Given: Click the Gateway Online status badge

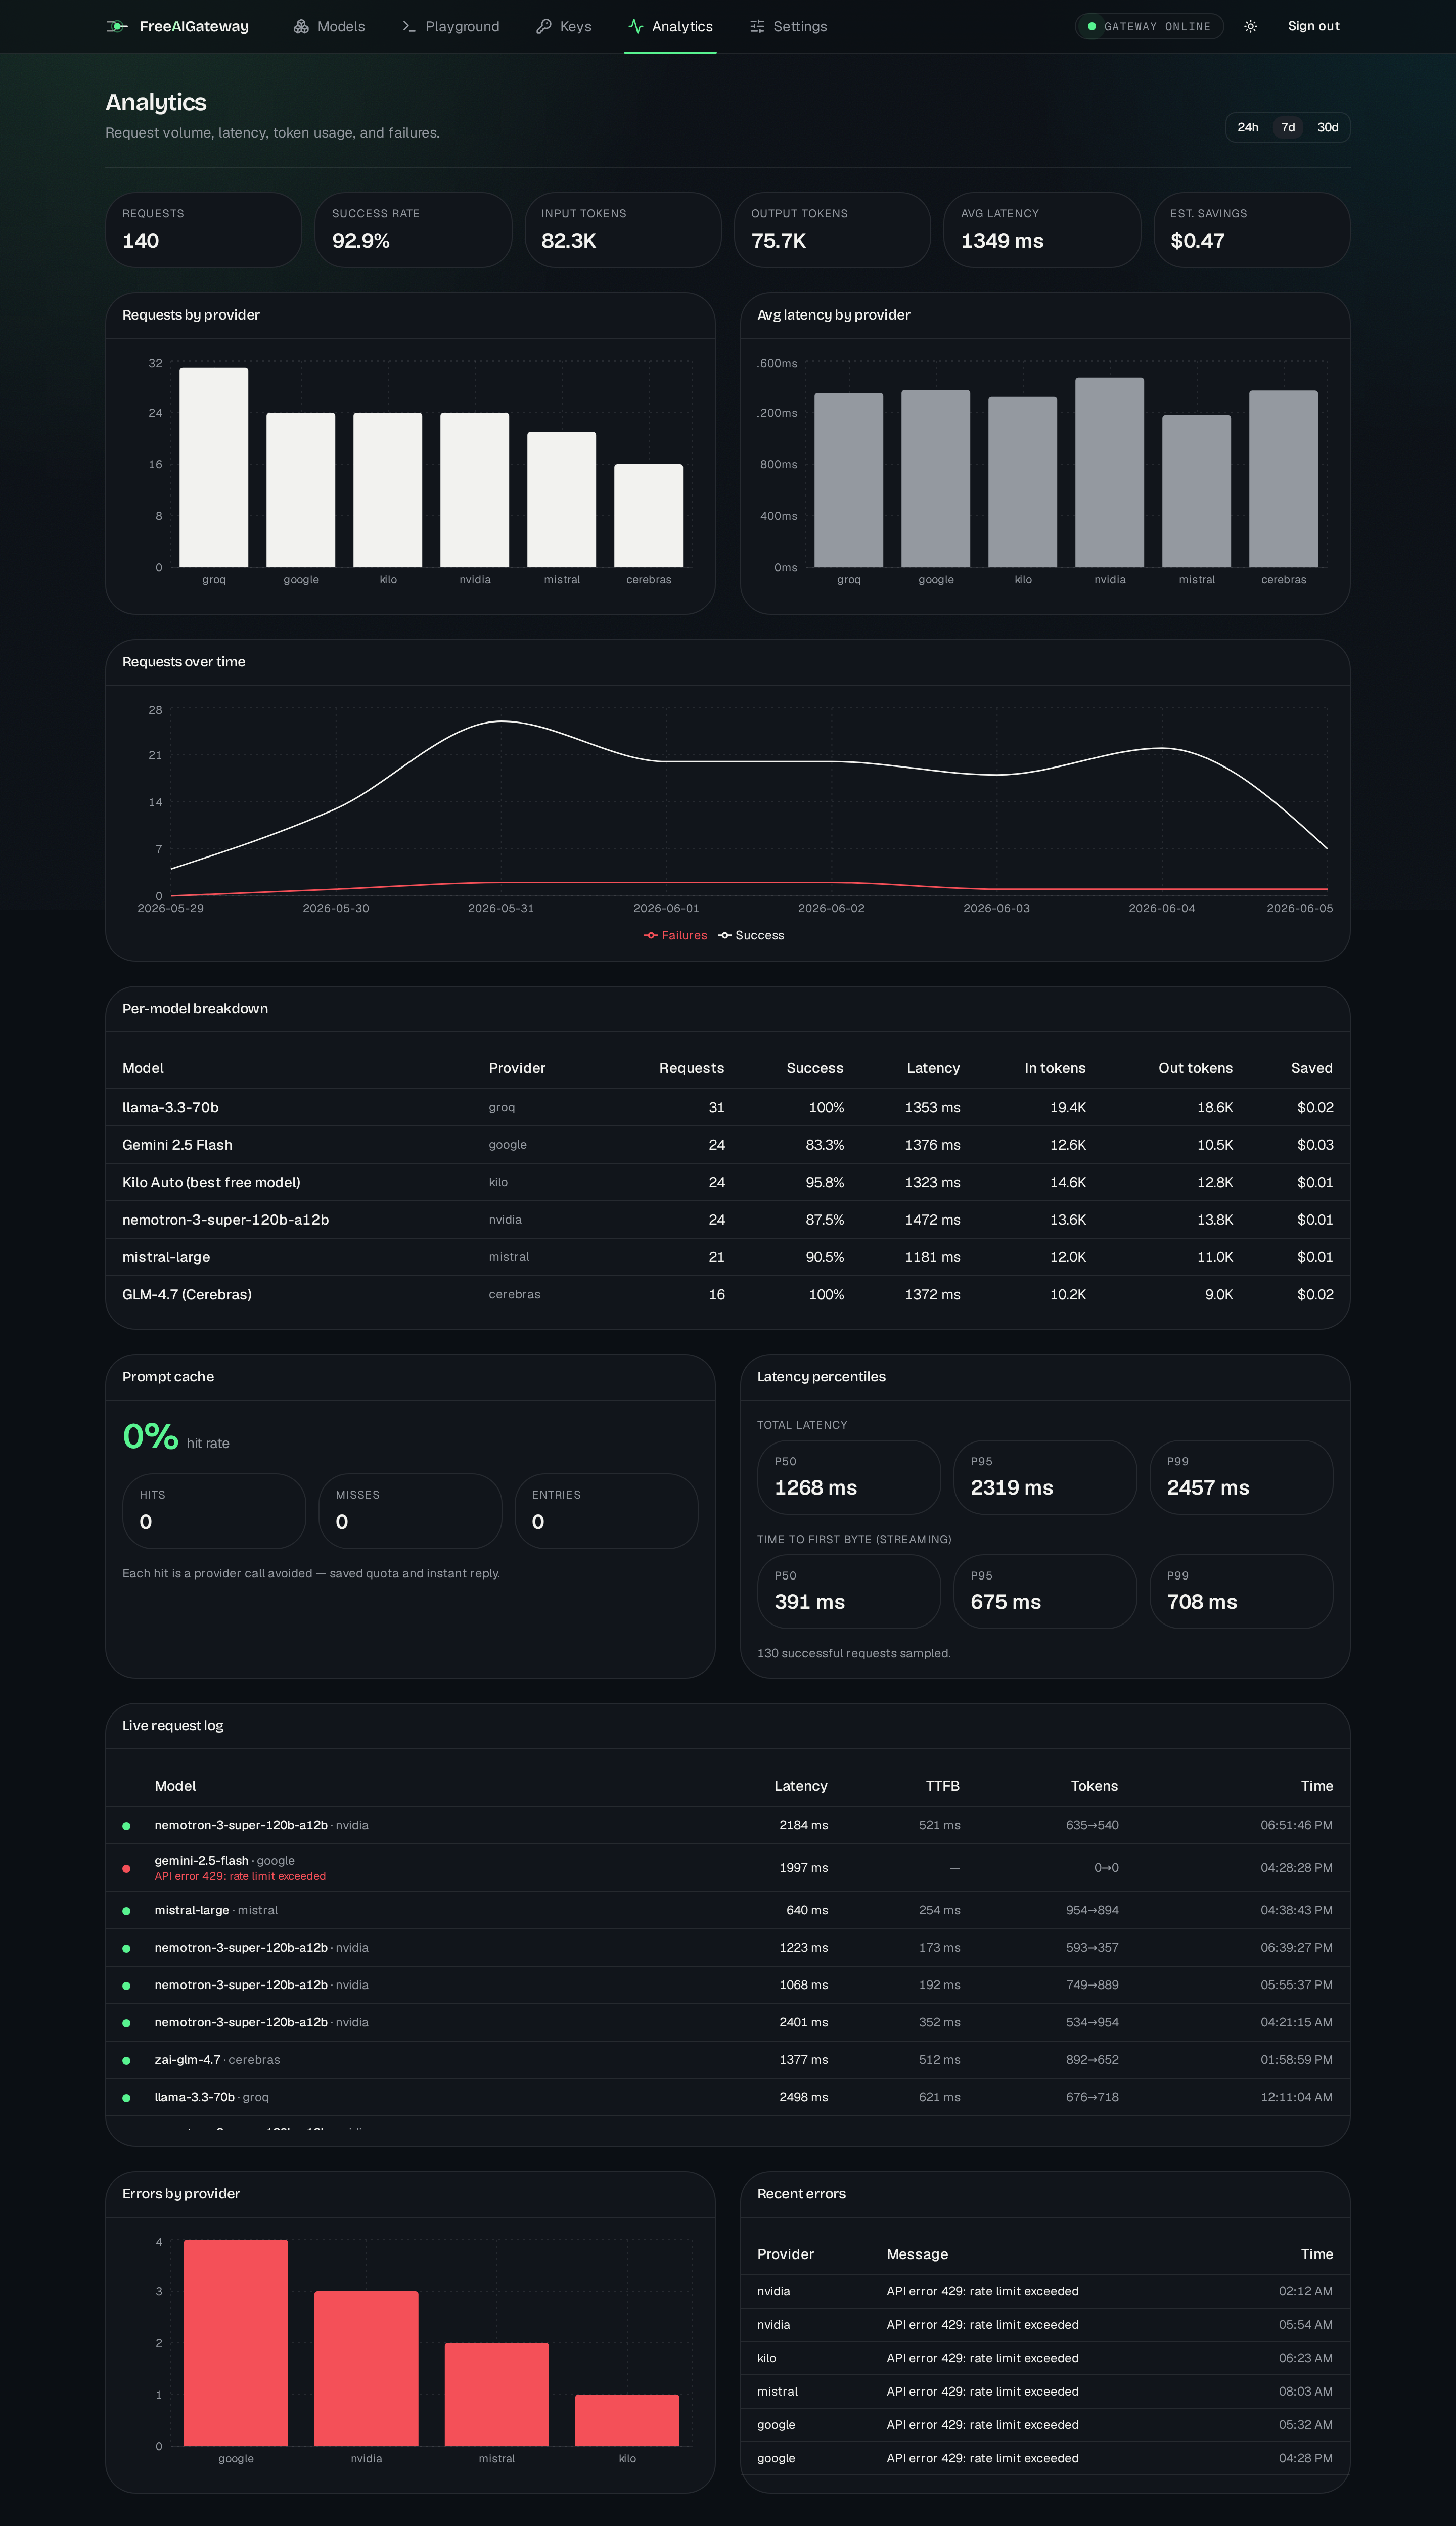Looking at the screenshot, I should pos(1149,27).
